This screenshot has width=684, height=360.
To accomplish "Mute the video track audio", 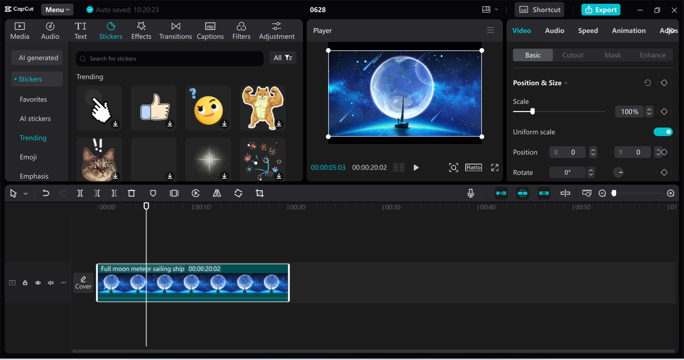I will point(51,283).
